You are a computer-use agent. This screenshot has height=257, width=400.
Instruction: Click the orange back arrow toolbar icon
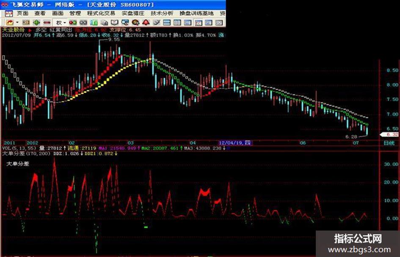click(x=10, y=23)
